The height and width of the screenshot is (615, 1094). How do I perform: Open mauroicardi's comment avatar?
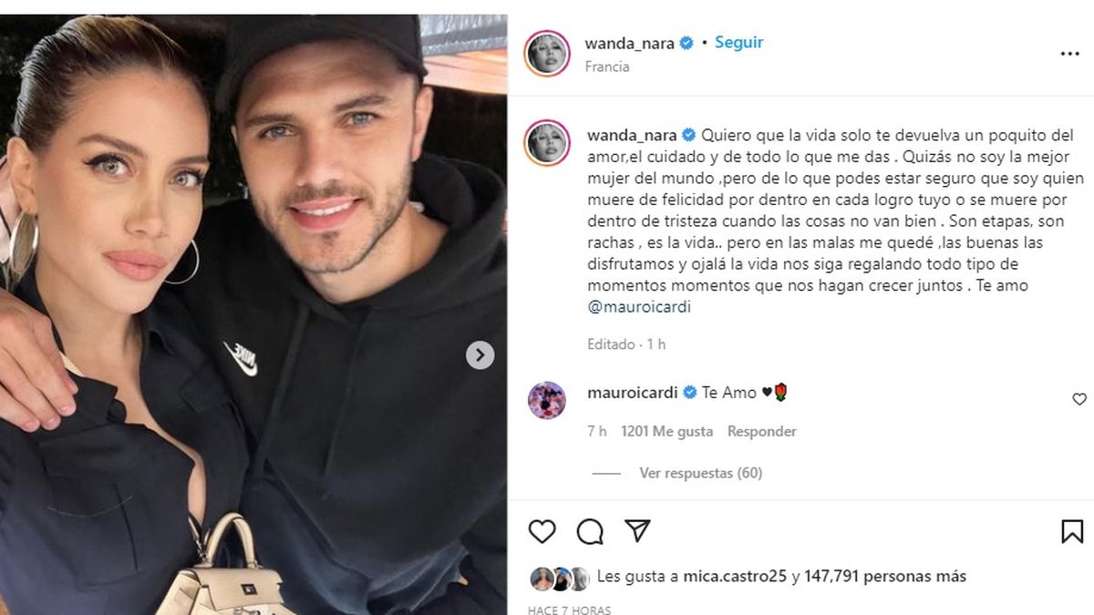(547, 400)
